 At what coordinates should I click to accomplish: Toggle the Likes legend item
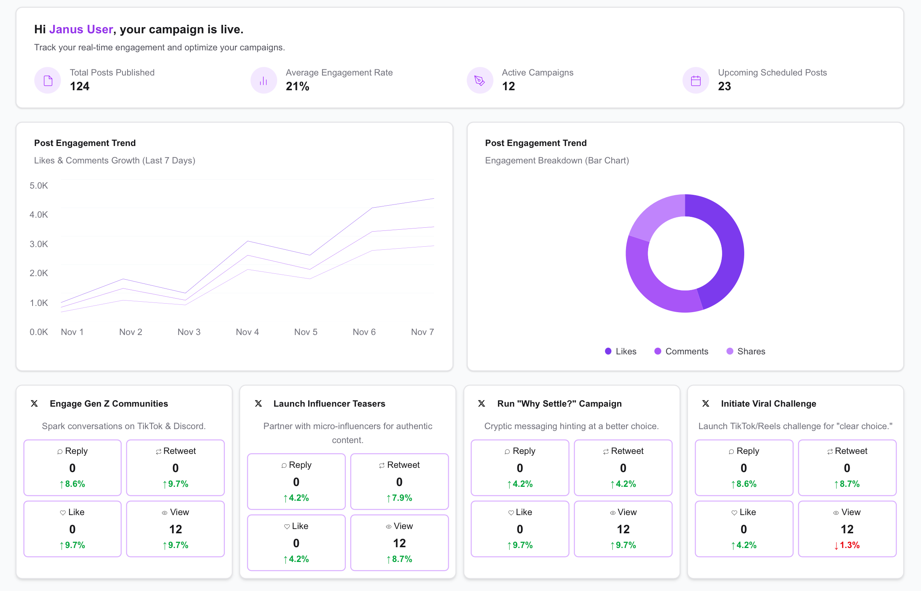(x=621, y=351)
